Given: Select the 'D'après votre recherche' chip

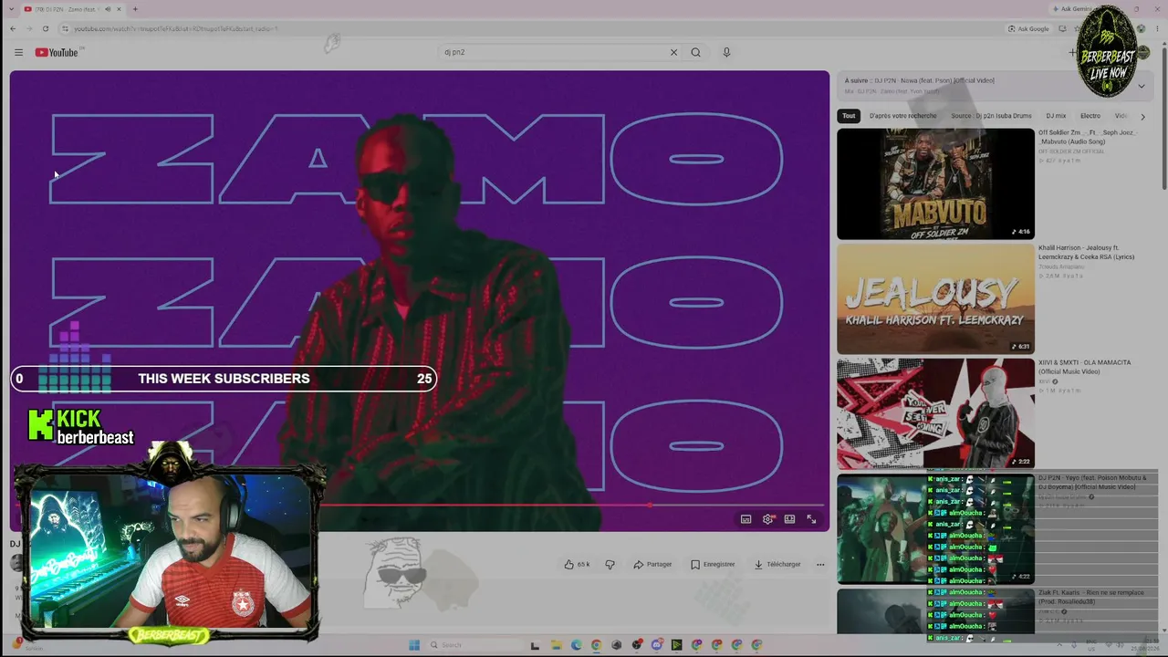Looking at the screenshot, I should (902, 116).
